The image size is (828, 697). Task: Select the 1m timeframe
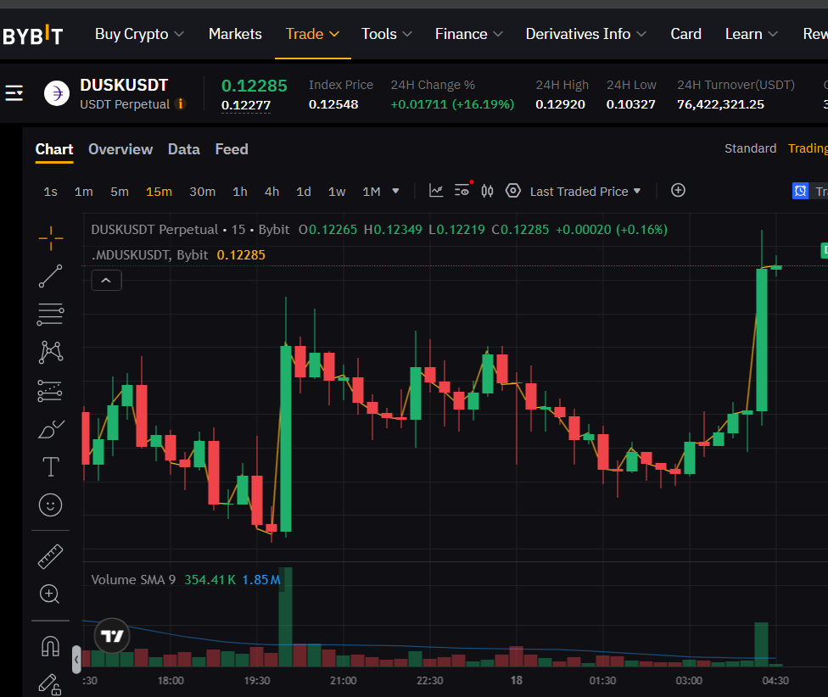tap(83, 192)
